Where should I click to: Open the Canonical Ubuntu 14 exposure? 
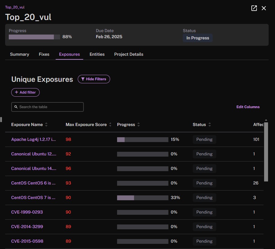click(x=34, y=169)
